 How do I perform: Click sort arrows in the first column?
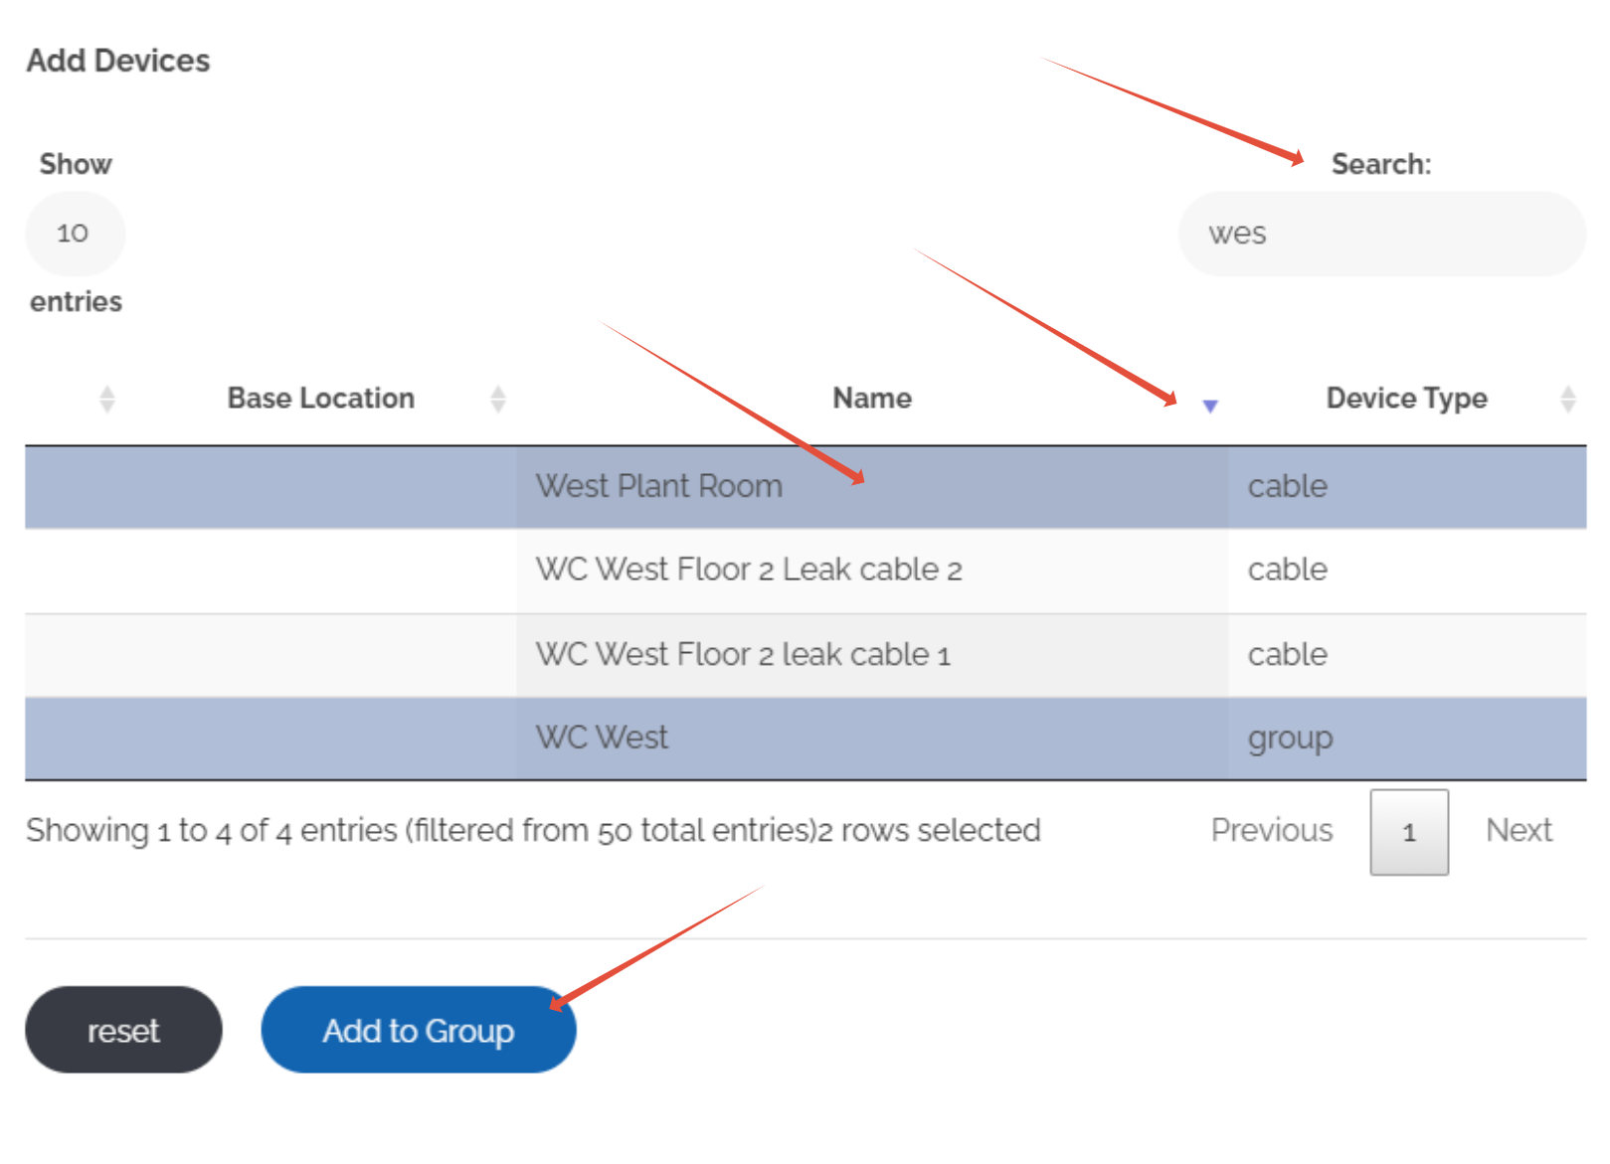pos(107,399)
